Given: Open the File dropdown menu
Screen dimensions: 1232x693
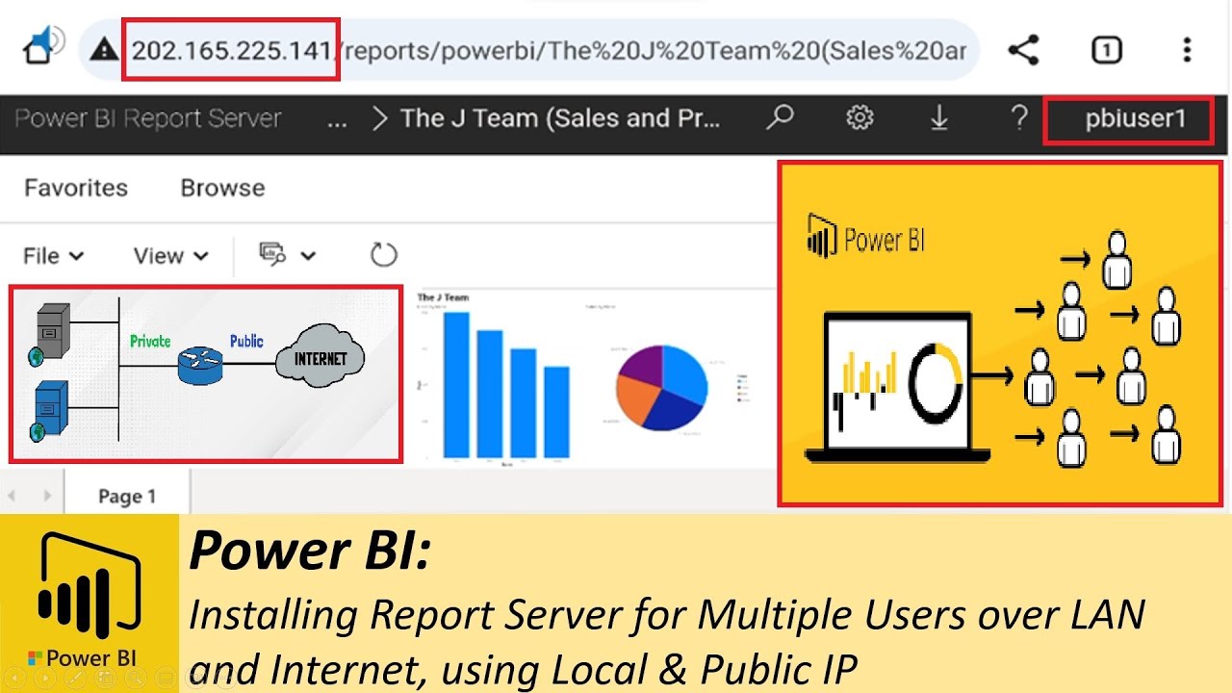Looking at the screenshot, I should point(53,256).
